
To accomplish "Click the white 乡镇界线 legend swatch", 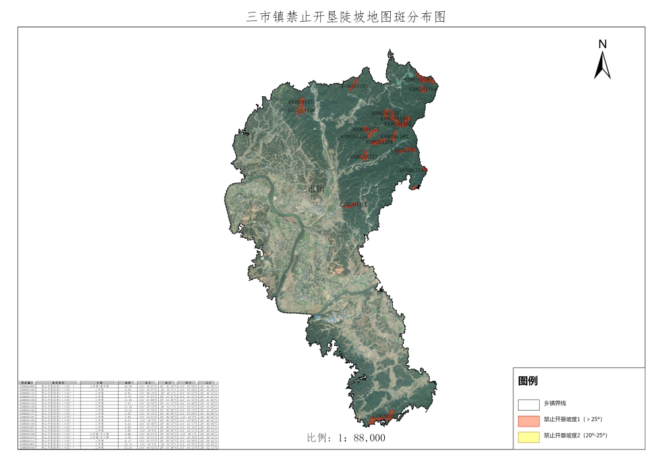I will (x=528, y=403).
